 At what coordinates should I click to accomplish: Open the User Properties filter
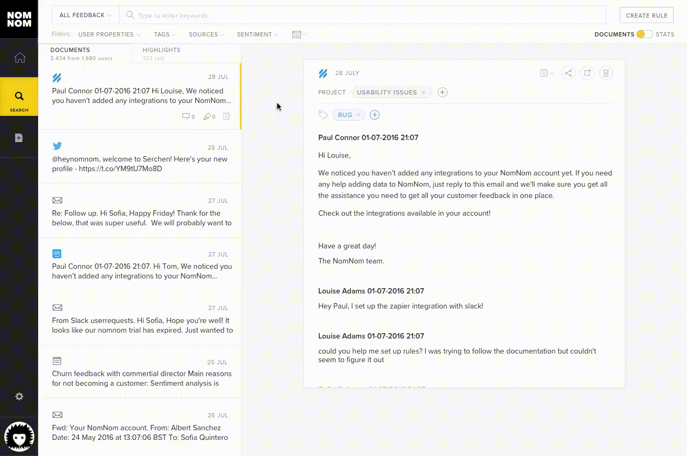point(109,34)
